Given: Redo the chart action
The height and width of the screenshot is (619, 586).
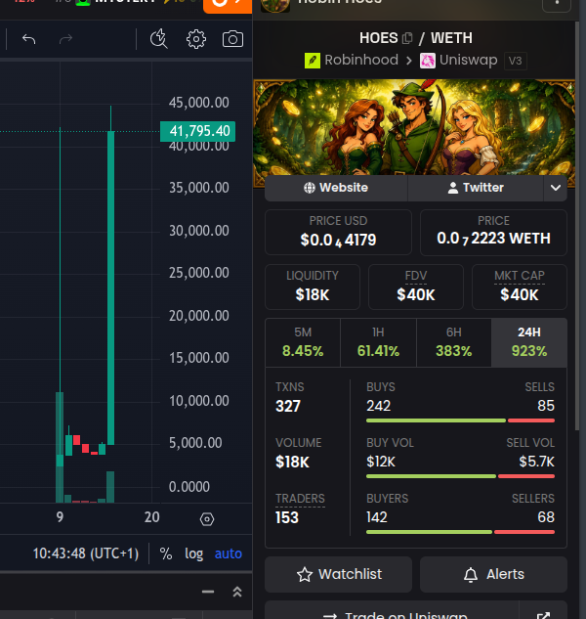Looking at the screenshot, I should pos(65,39).
